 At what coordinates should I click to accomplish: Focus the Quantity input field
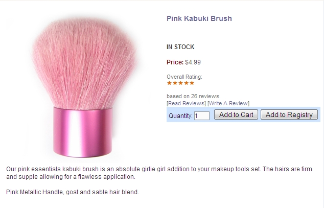202,115
